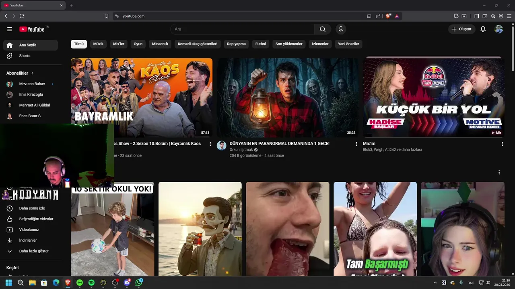
Task: Toggle the browser sidebar panel icon
Action: (x=477, y=16)
